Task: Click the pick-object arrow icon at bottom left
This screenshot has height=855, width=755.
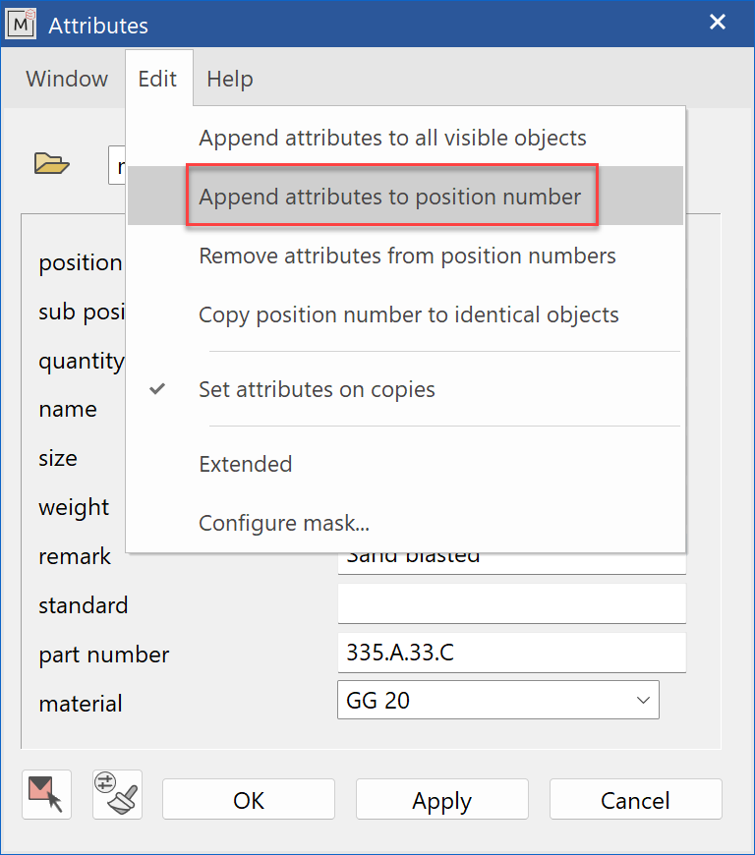Action: click(47, 794)
